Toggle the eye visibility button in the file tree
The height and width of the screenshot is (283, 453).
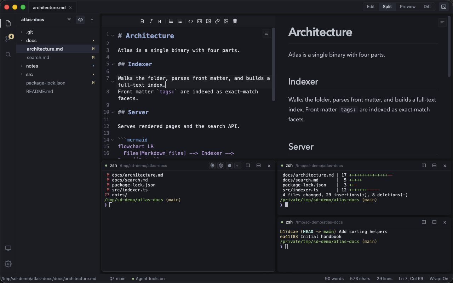[81, 20]
